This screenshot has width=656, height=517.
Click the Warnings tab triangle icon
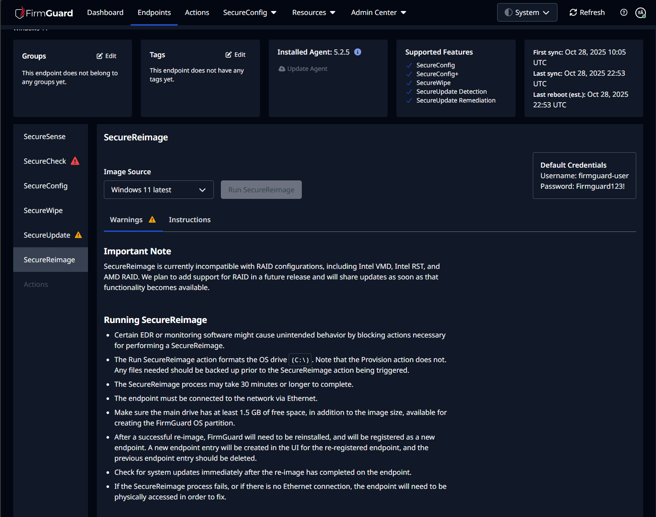coord(152,220)
